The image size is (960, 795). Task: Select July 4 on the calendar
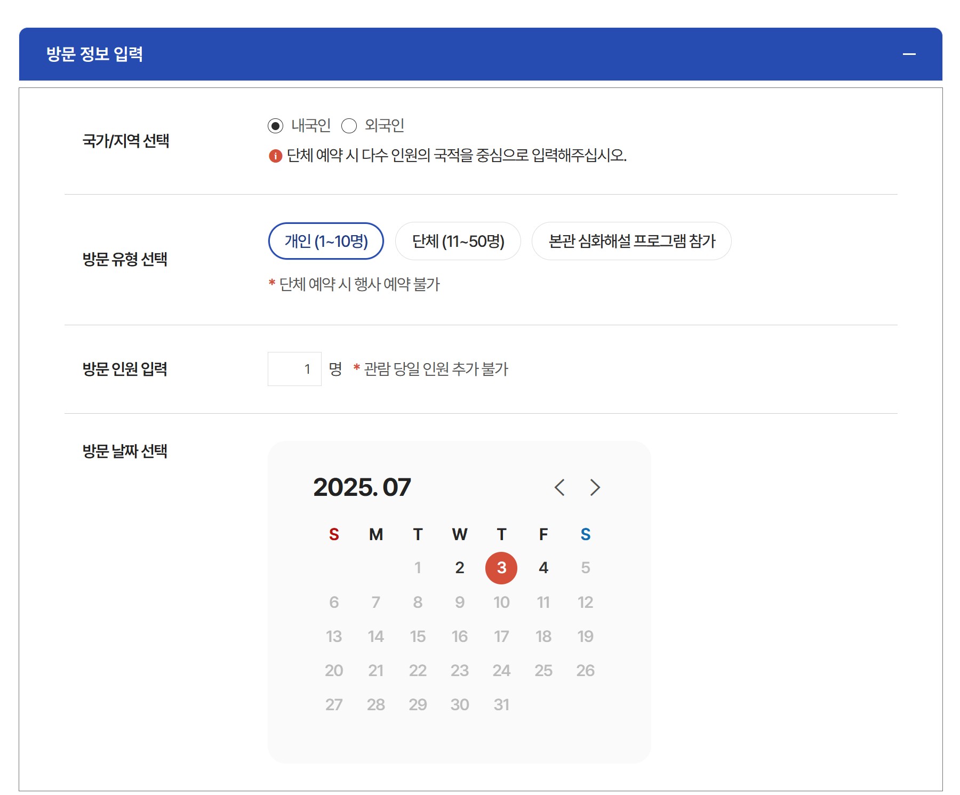(543, 567)
